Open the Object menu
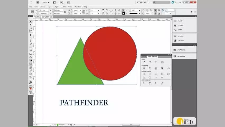Screen dimensions: 225x127 click(57, 7)
